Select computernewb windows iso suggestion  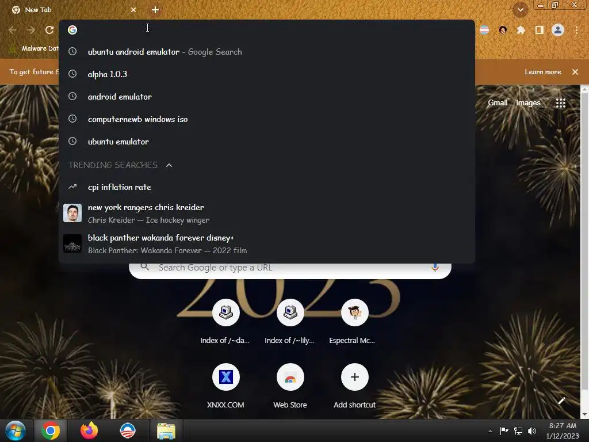click(x=267, y=119)
